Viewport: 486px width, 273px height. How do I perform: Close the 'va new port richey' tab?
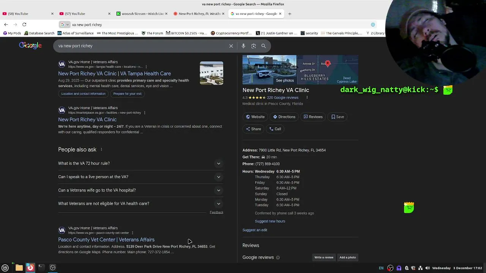(280, 14)
